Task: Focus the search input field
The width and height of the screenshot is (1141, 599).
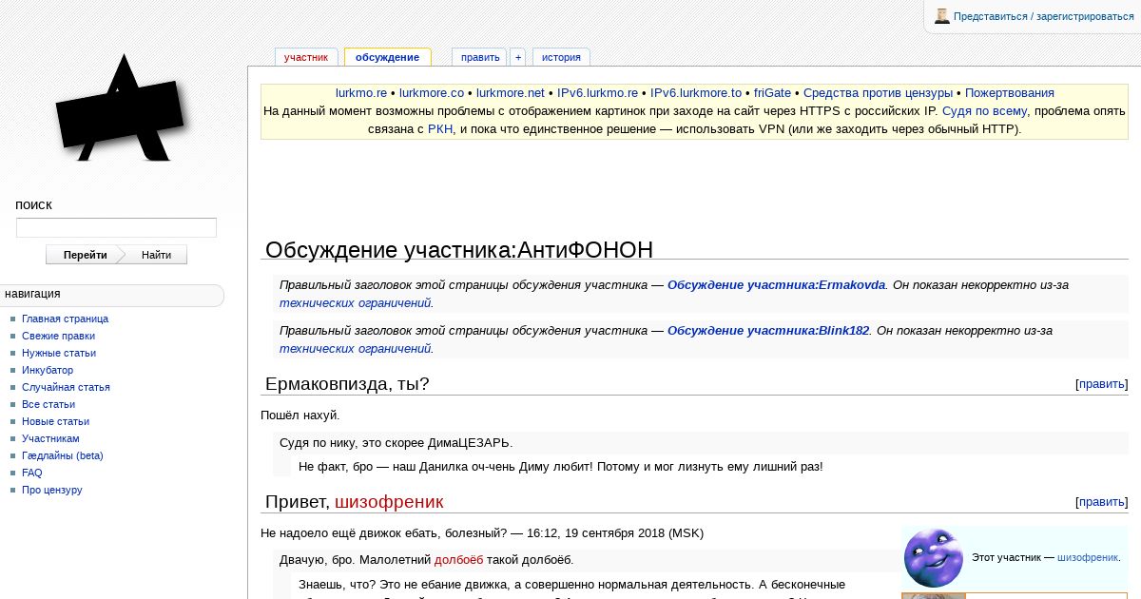Action: [116, 227]
